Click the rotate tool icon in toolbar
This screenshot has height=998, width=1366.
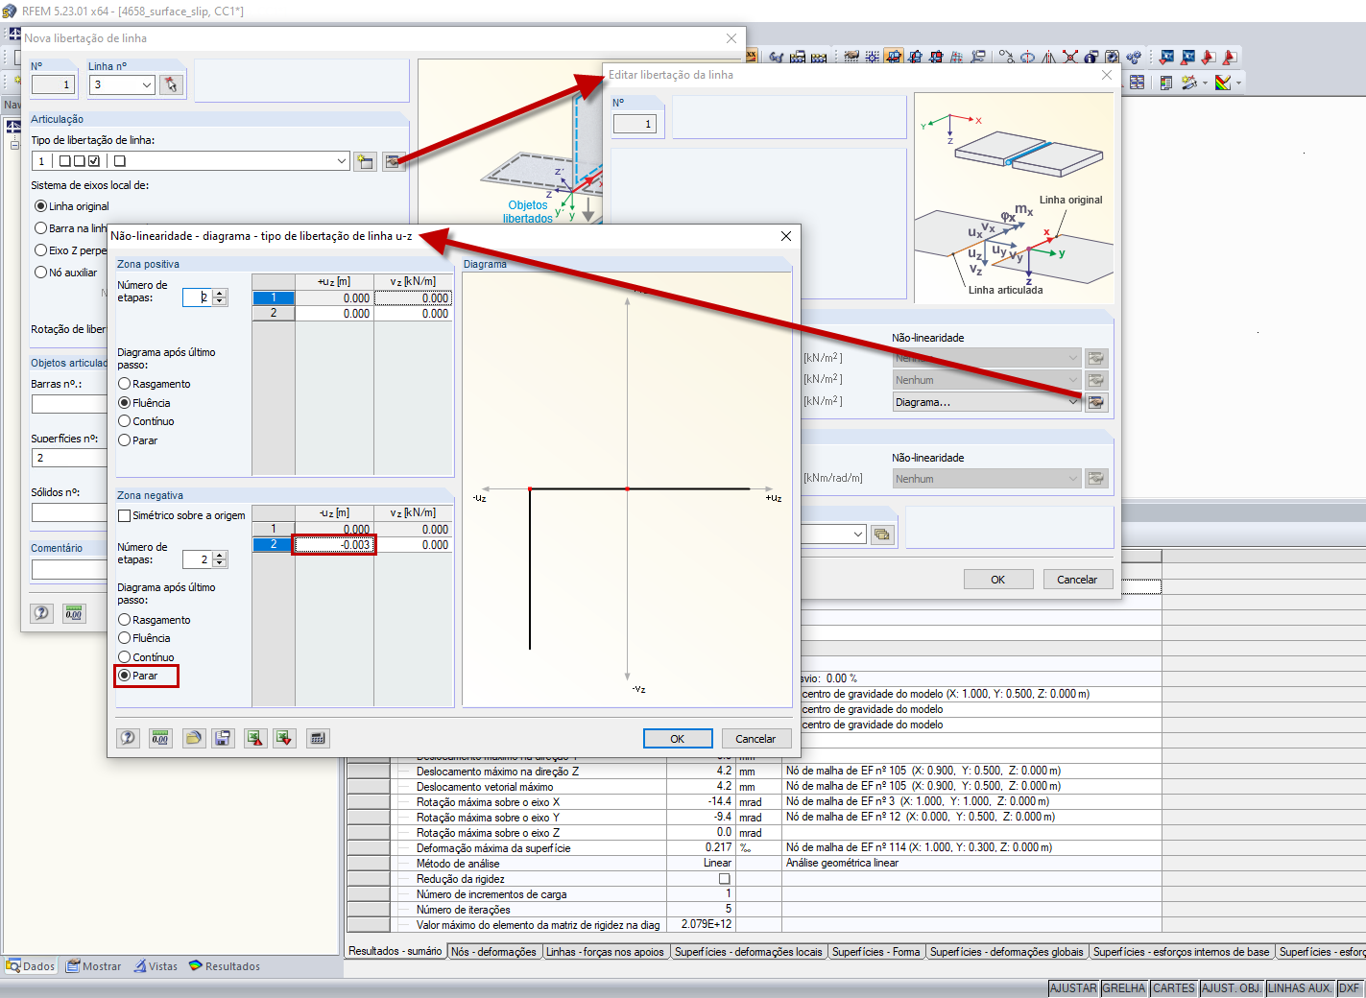[x=1027, y=58]
